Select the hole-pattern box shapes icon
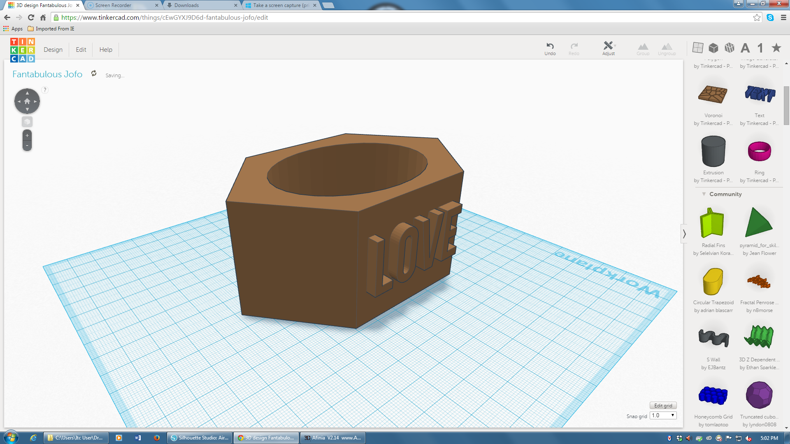Image resolution: width=790 pixels, height=444 pixels. tap(730, 48)
